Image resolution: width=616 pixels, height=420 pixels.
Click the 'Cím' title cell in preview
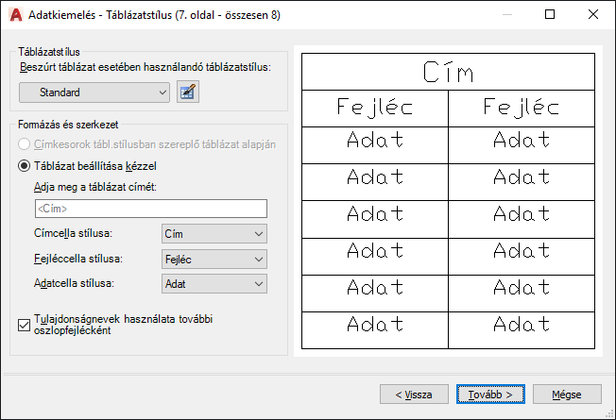click(x=448, y=73)
